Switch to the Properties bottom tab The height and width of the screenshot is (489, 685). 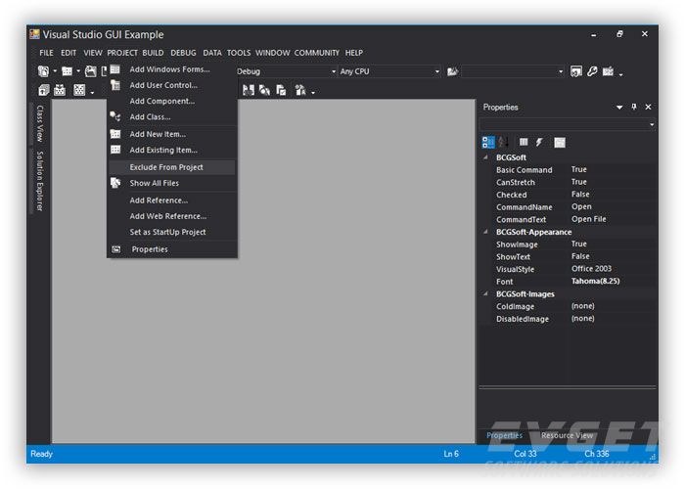tap(504, 435)
